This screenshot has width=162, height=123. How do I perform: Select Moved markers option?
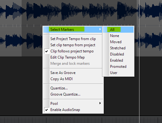coord(118,42)
